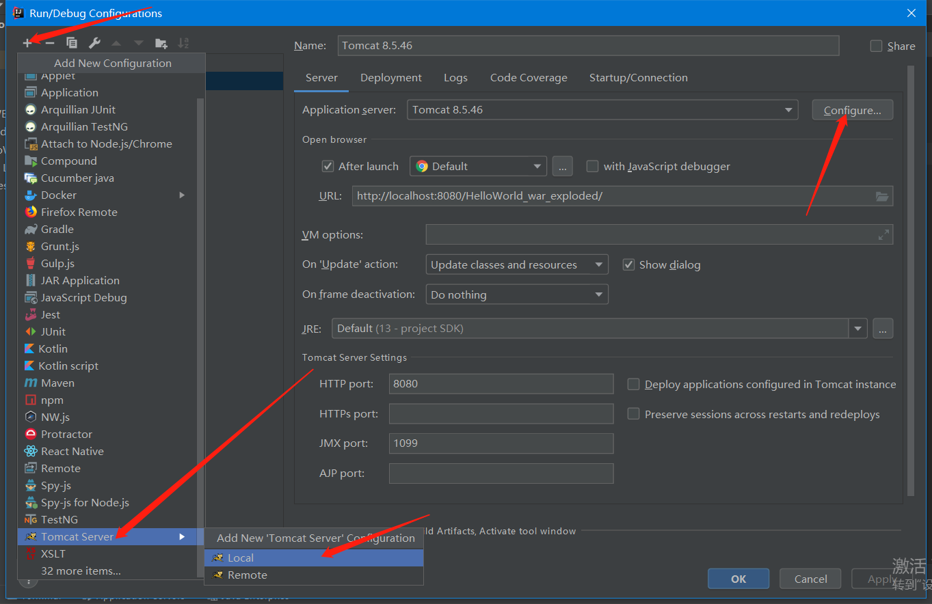Click the Move Up arrow icon
Viewport: 932px width, 604px height.
pos(116,43)
